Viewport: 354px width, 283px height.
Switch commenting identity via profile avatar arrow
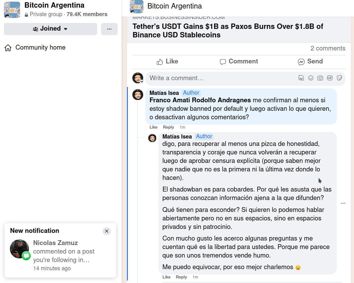click(142, 82)
